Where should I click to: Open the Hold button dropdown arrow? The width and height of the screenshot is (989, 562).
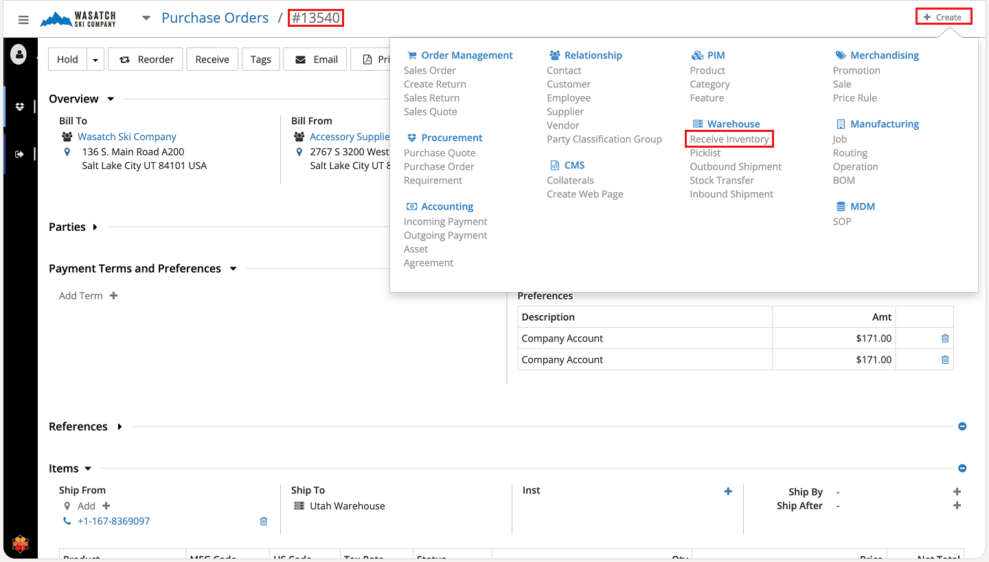[x=95, y=60]
